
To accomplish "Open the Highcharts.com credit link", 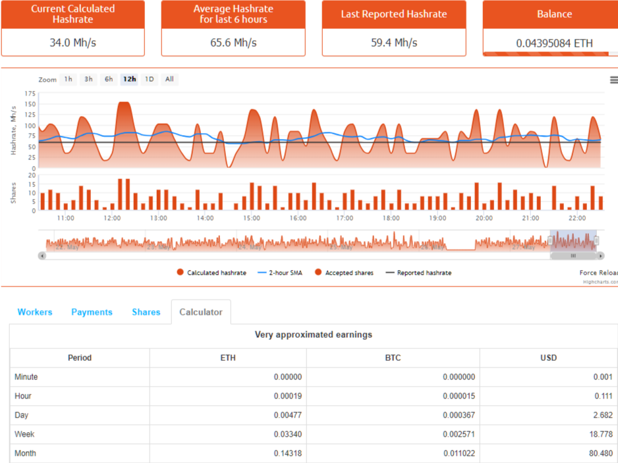I will coord(601,282).
